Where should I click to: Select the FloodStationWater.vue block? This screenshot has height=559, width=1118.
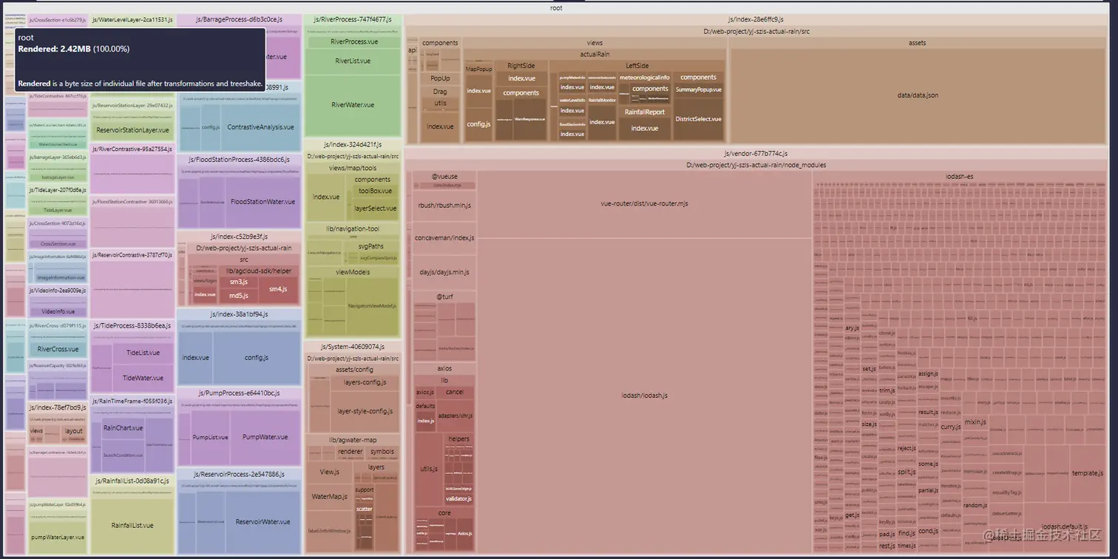262,202
